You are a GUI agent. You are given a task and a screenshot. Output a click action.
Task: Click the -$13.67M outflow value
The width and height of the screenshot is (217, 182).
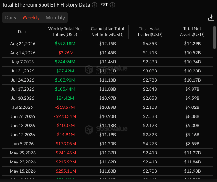65,107
